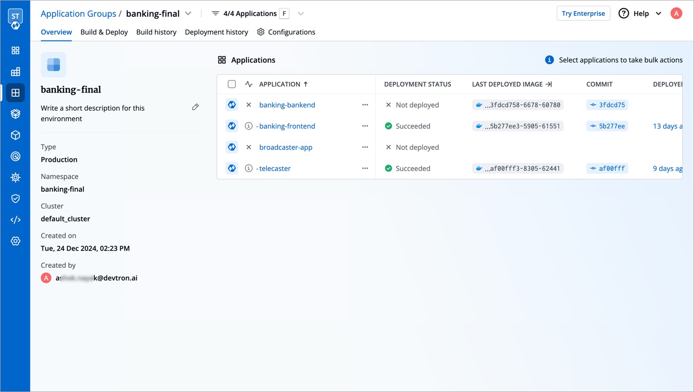Open the cube icon in left sidebar
The image size is (694, 392).
pos(15,135)
